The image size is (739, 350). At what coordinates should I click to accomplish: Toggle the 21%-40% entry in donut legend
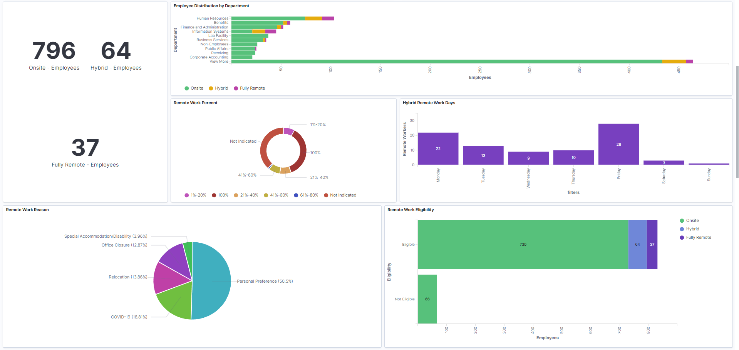point(236,195)
